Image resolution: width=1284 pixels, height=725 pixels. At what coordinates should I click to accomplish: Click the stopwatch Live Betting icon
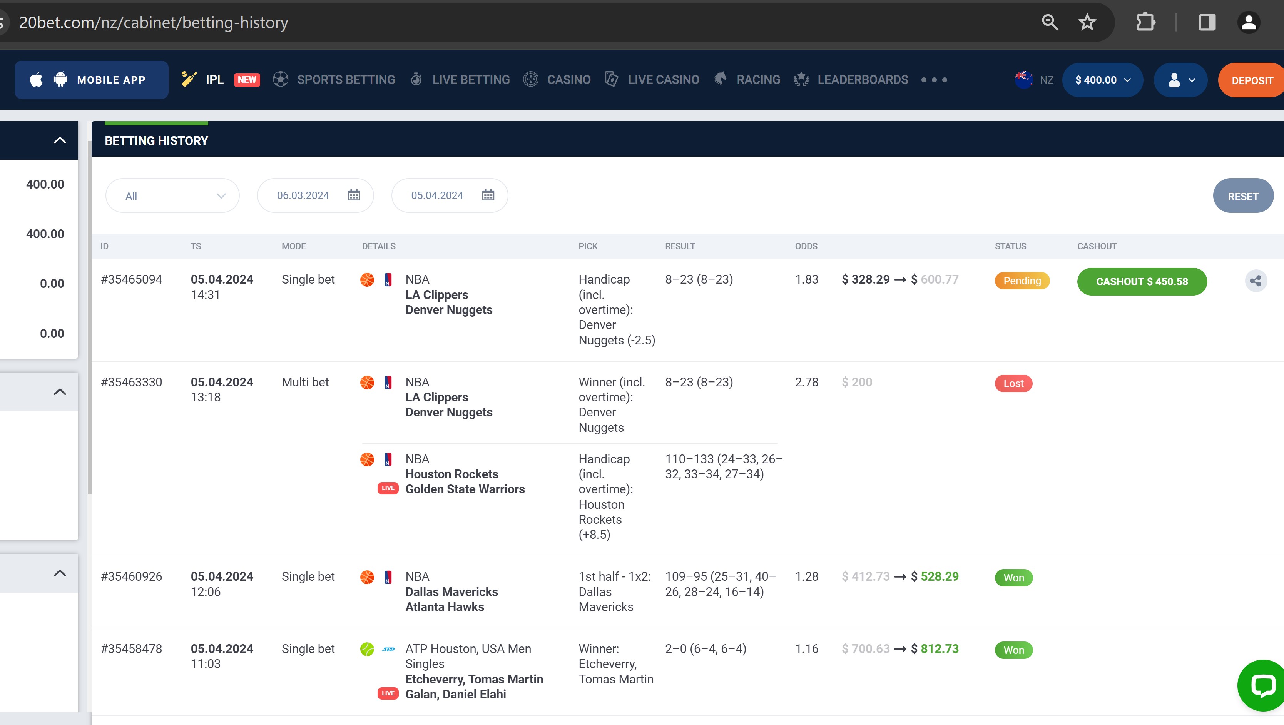416,79
